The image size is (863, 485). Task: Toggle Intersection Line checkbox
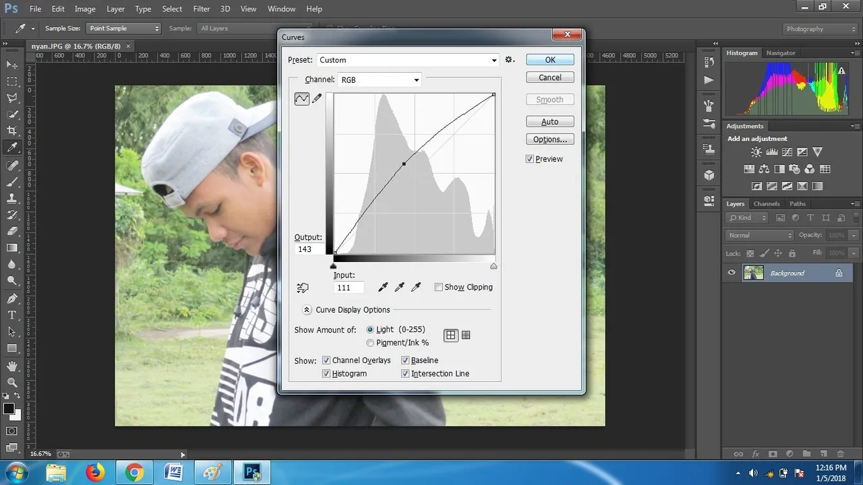pos(405,373)
